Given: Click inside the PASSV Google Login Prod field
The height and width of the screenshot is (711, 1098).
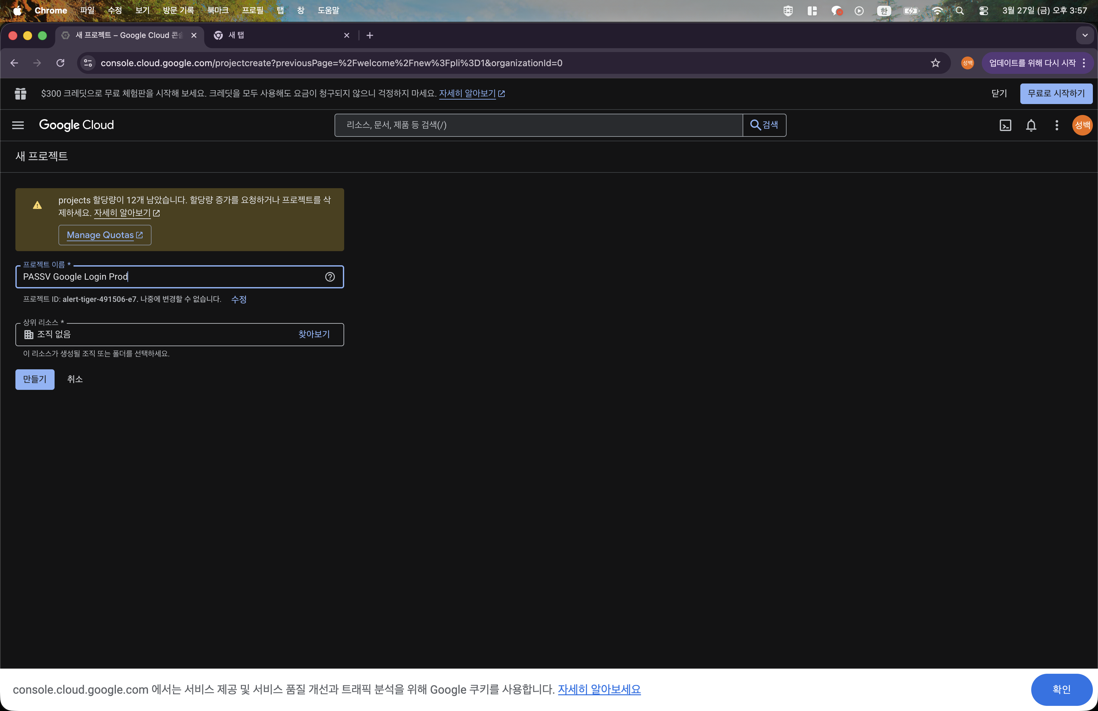Looking at the screenshot, I should coord(161,277).
